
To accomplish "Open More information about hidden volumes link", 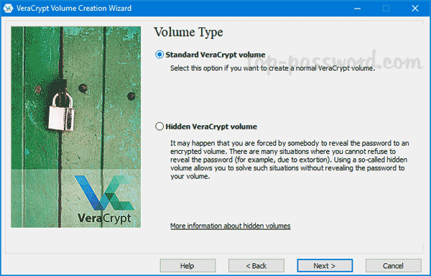I will click(x=231, y=226).
